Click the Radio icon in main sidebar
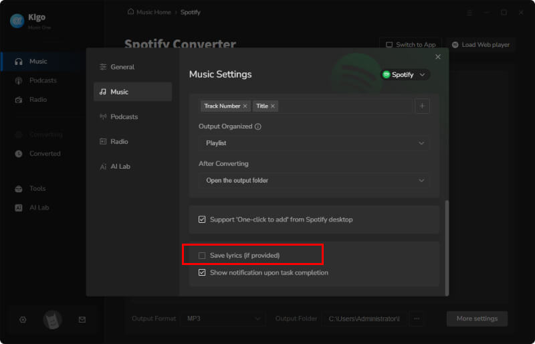The height and width of the screenshot is (344, 535). [x=19, y=100]
